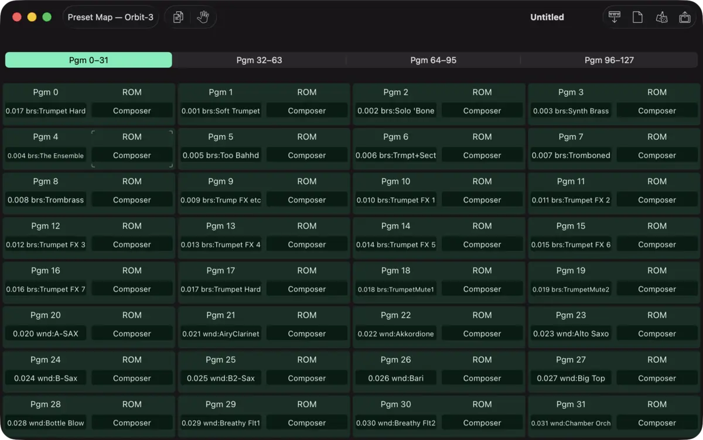The width and height of the screenshot is (703, 440).
Task: Click preset '0.008 brs:Trombrass'
Action: pos(46,200)
